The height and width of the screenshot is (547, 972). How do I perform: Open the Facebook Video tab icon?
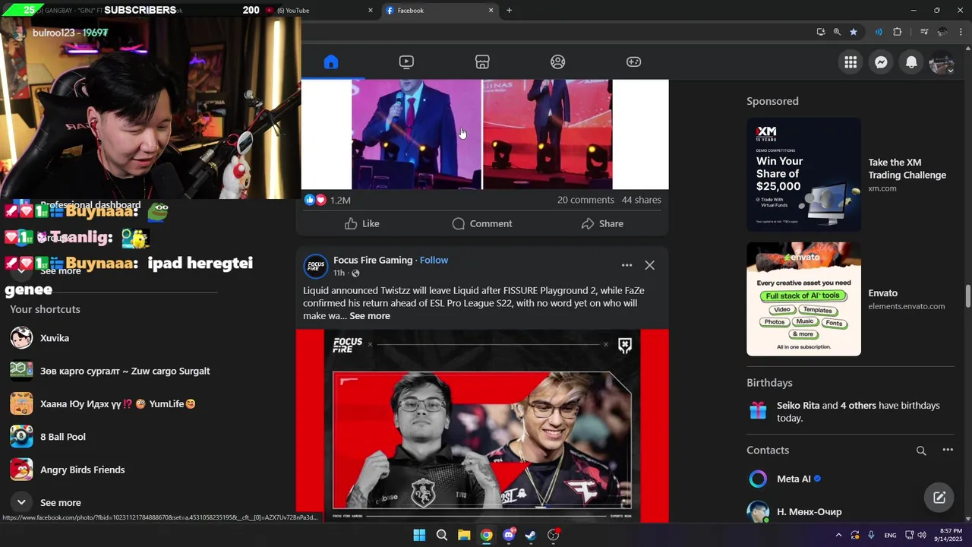tap(406, 62)
